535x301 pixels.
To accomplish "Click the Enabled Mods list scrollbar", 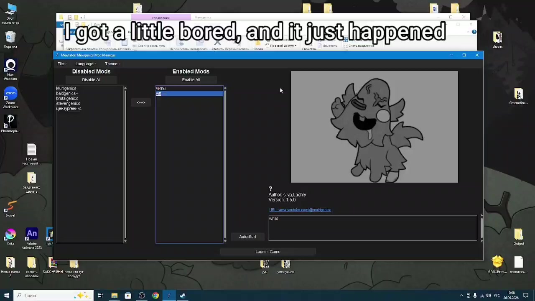I will (x=225, y=164).
